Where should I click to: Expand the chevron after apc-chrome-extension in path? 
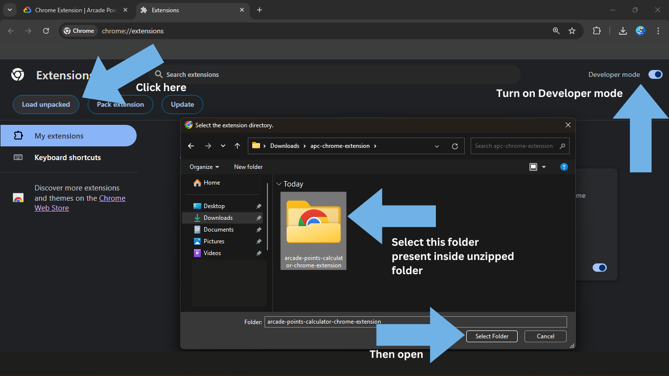[376, 146]
